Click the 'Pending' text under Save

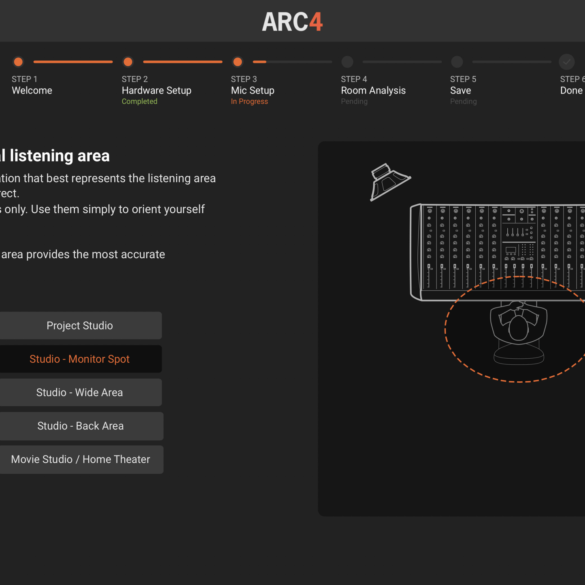(x=464, y=102)
